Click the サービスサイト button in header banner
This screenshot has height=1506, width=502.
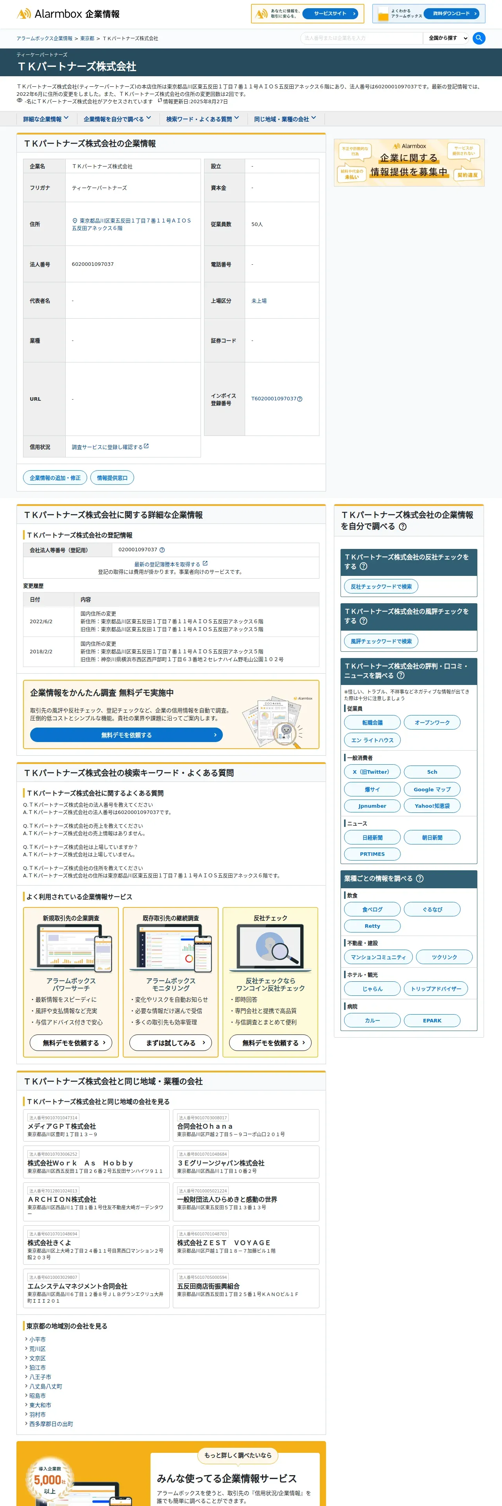coord(330,13)
